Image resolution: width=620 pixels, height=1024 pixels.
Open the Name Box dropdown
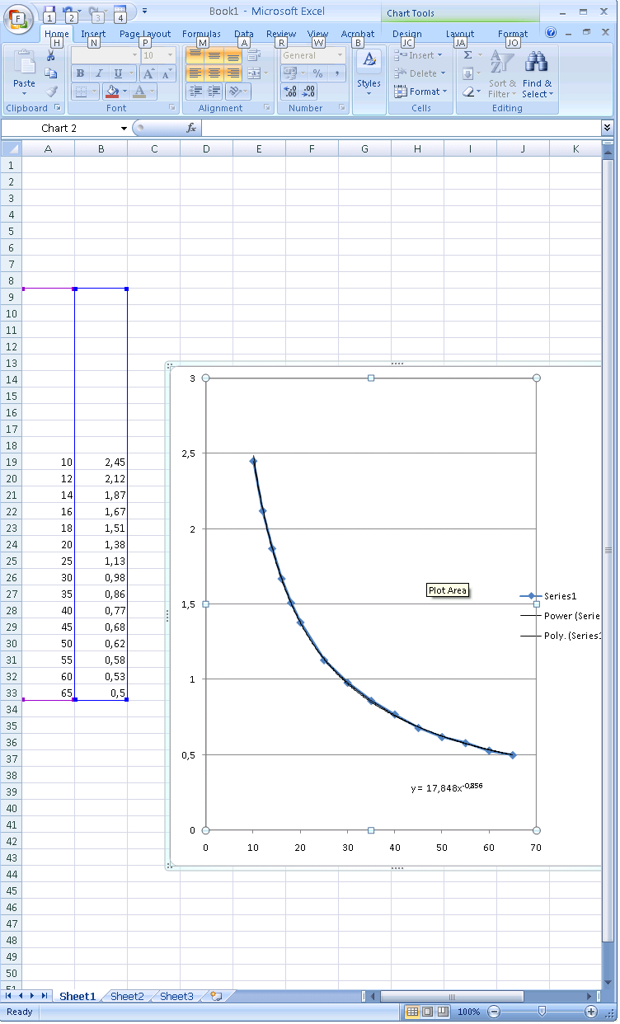(x=124, y=129)
